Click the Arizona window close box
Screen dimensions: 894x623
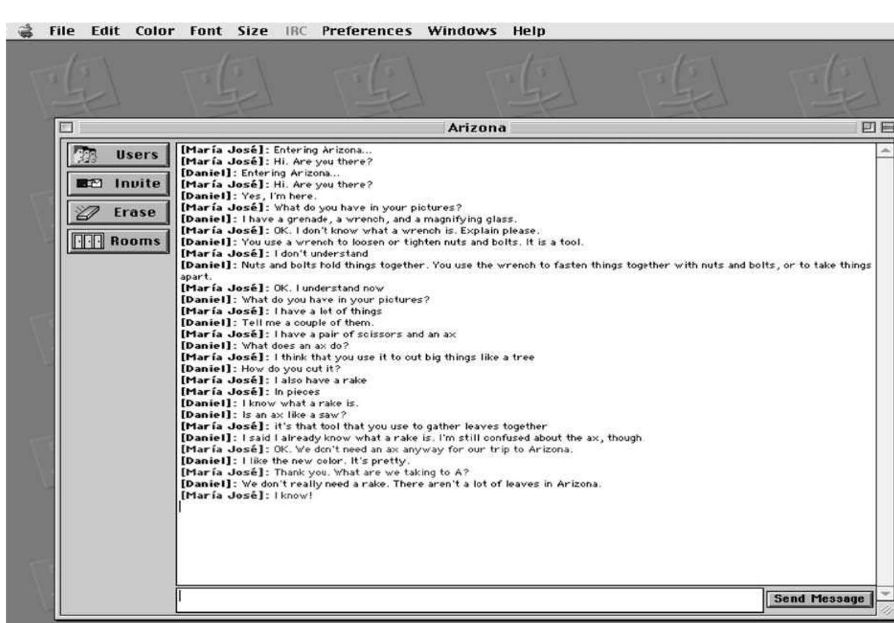click(x=66, y=127)
